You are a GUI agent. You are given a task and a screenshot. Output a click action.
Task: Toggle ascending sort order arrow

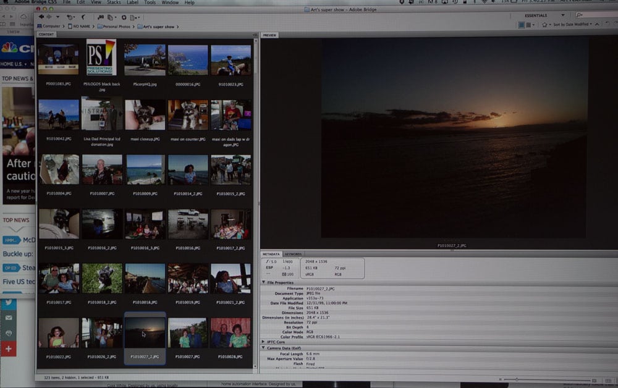click(597, 25)
